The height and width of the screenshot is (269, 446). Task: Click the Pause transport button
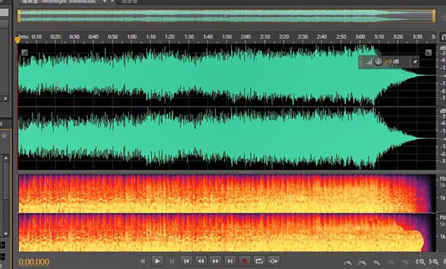click(171, 261)
